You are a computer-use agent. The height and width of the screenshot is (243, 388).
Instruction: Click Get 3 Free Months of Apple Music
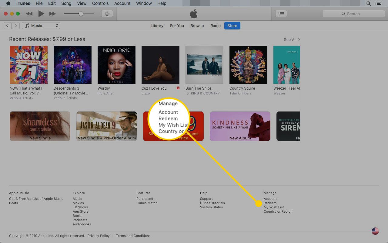(36, 199)
